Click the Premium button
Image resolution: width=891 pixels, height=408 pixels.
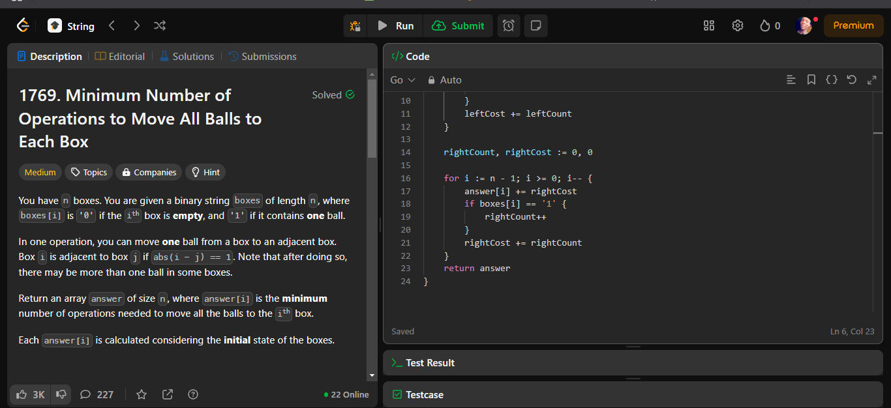[853, 25]
